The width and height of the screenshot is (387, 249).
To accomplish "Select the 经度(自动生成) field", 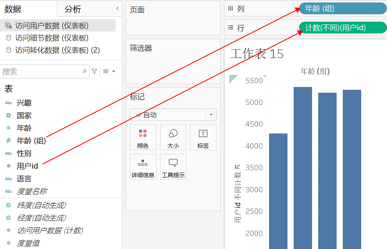I will [42, 218].
